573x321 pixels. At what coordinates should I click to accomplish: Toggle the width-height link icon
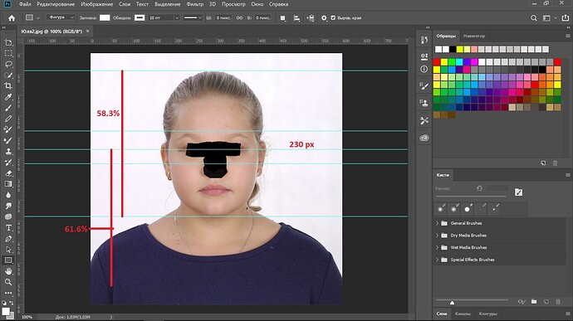point(239,18)
